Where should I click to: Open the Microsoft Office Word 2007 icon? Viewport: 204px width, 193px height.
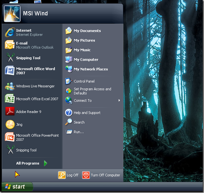pos(10,70)
